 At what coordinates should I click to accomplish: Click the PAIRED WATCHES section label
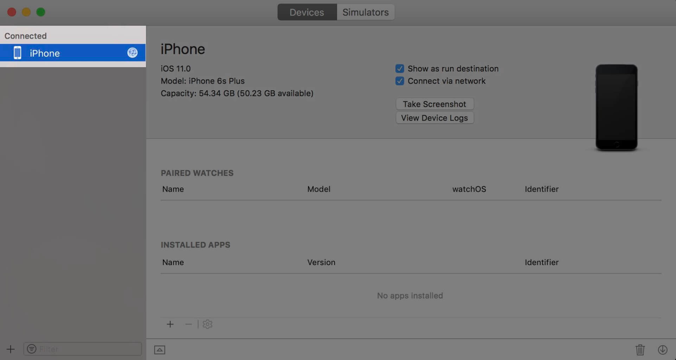pyautogui.click(x=197, y=173)
